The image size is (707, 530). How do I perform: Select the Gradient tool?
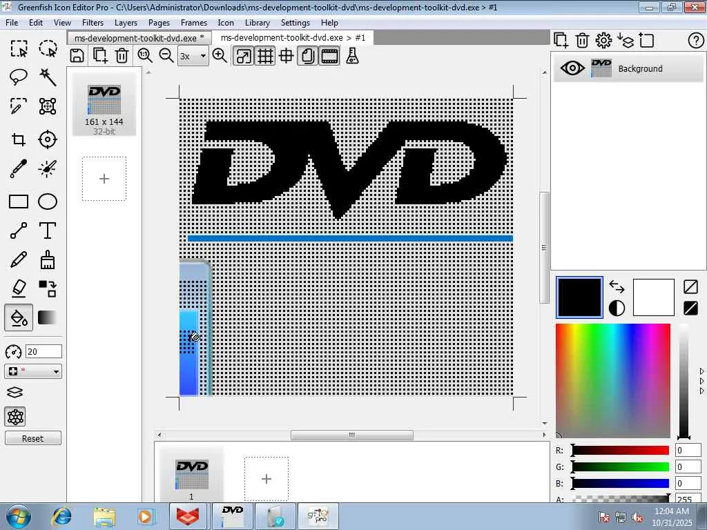pos(48,317)
